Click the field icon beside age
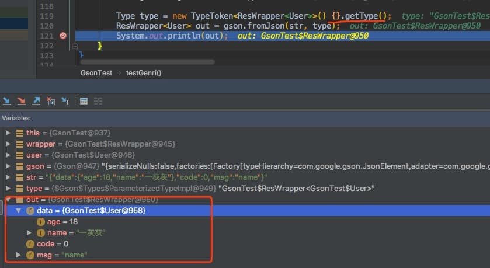 pyautogui.click(x=41, y=222)
